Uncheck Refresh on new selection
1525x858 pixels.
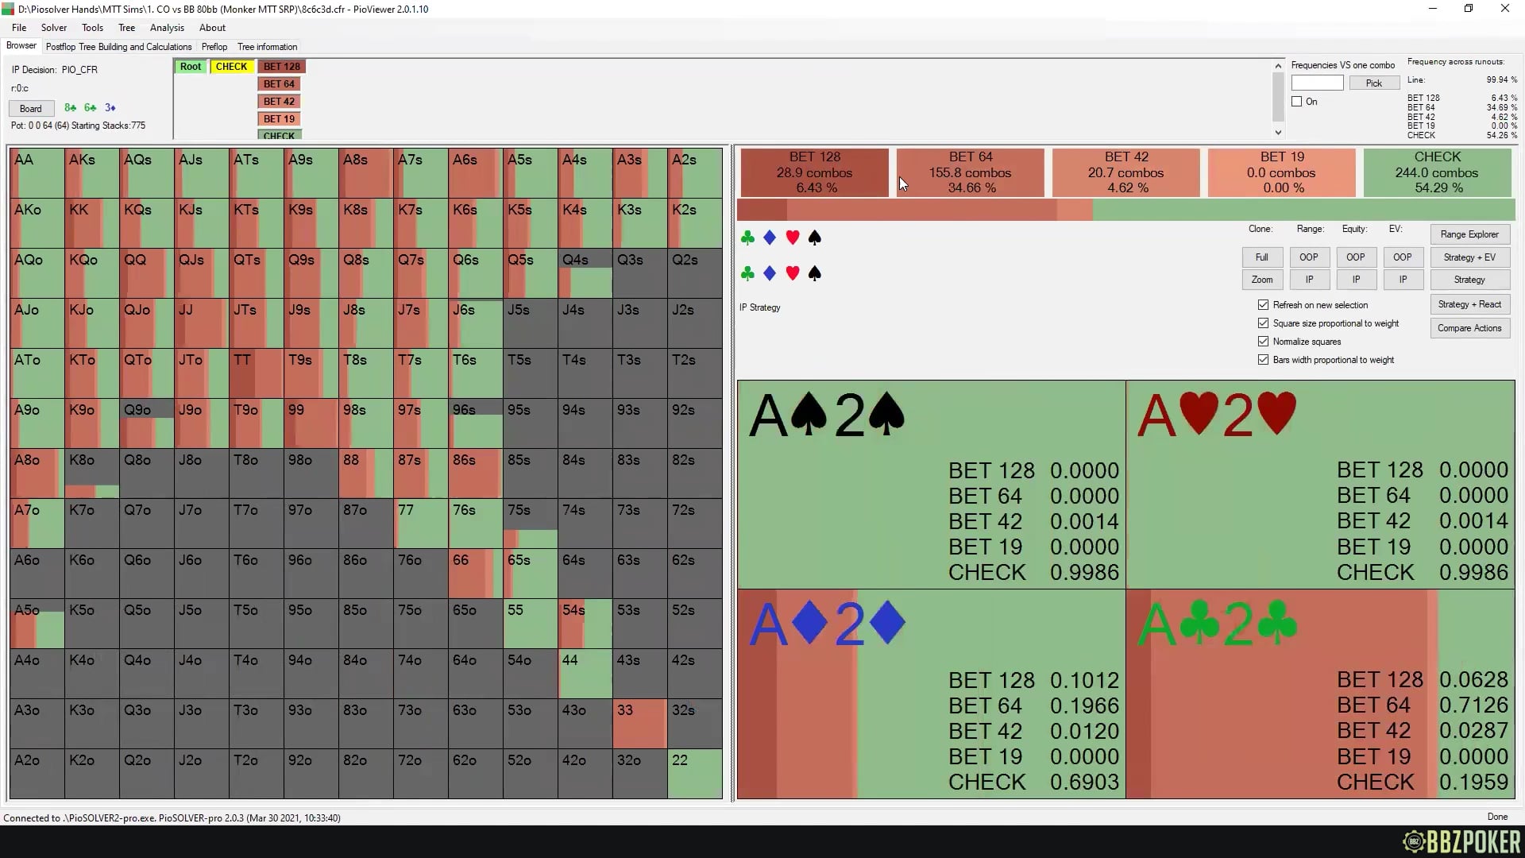pos(1263,305)
